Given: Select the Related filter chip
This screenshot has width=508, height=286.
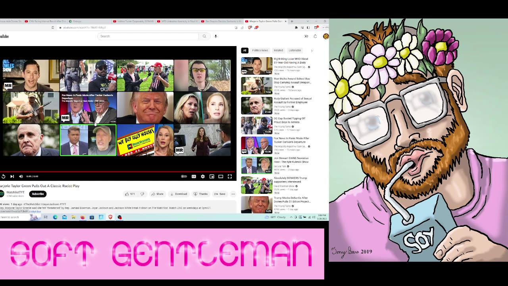Looking at the screenshot, I should (x=278, y=50).
